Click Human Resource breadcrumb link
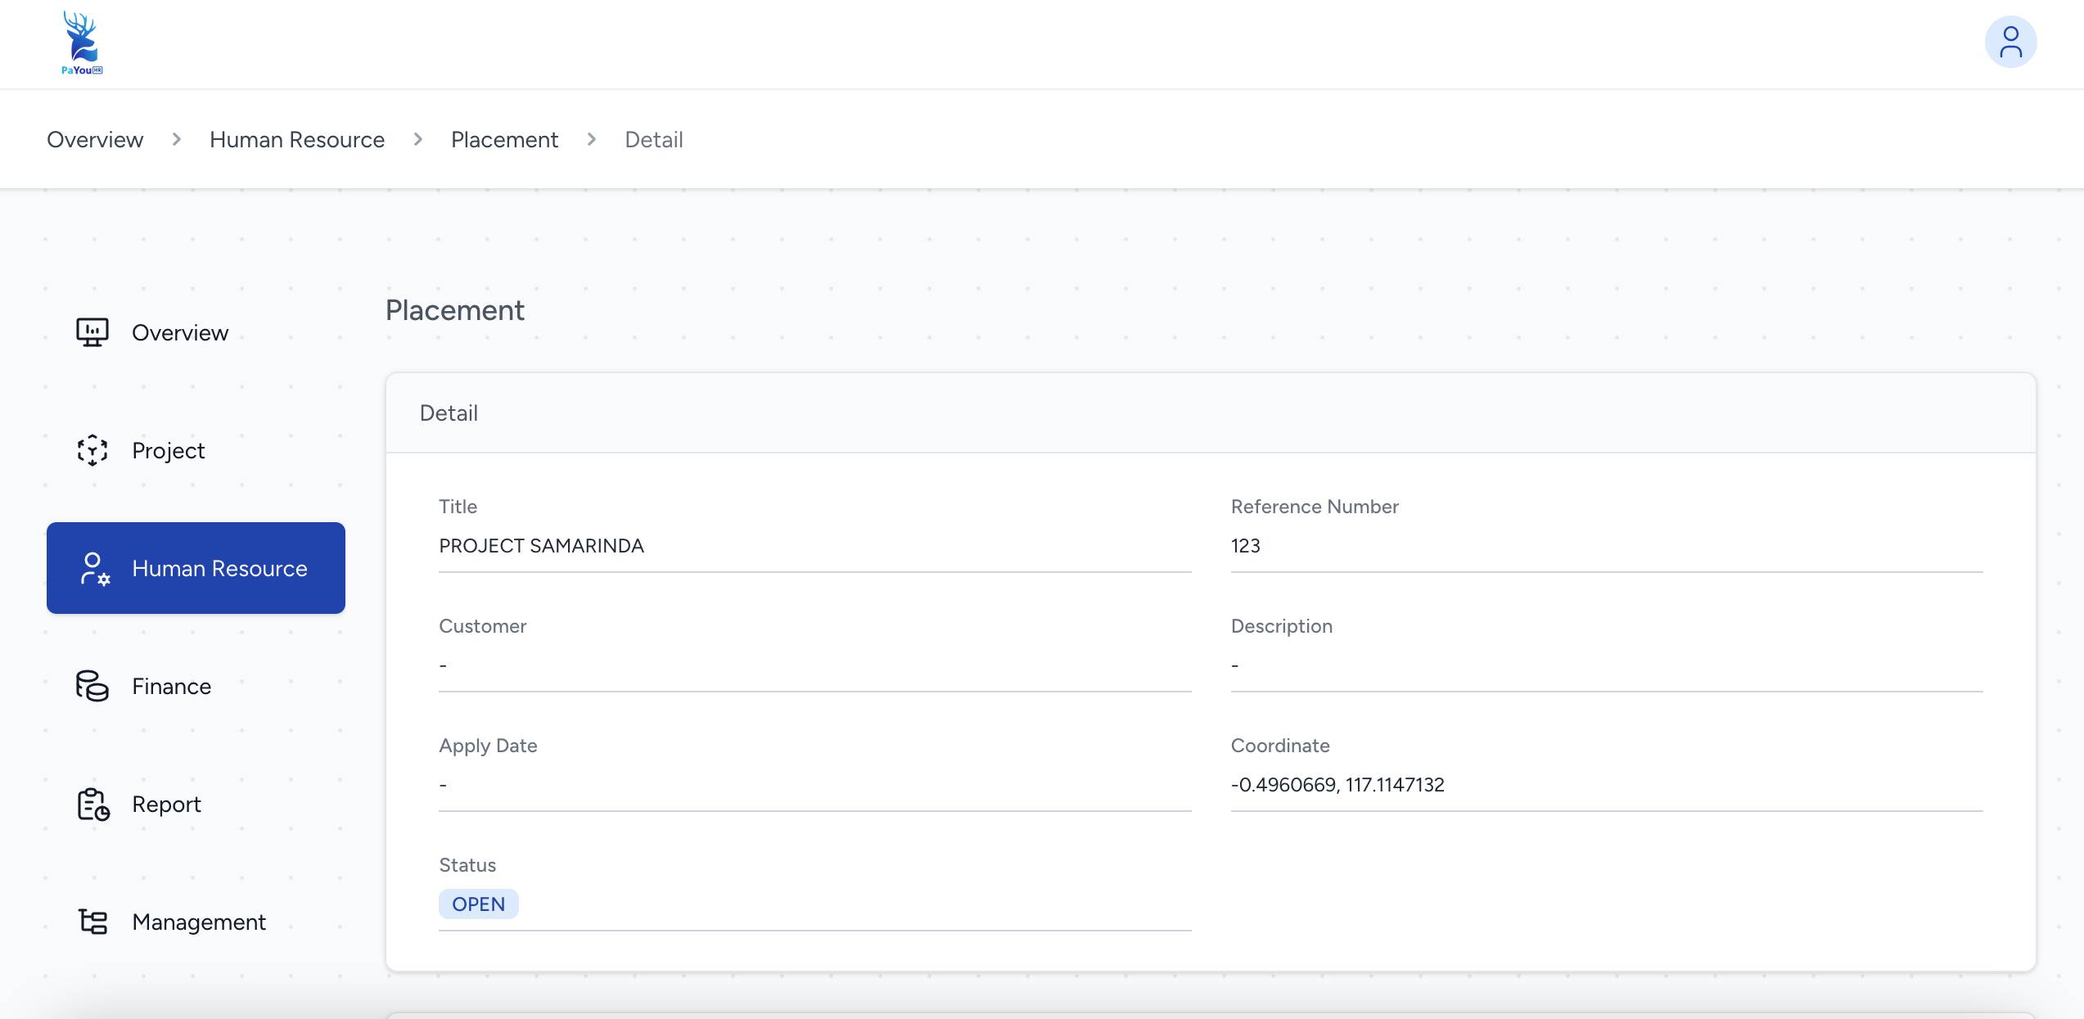This screenshot has height=1019, width=2084. coord(296,140)
